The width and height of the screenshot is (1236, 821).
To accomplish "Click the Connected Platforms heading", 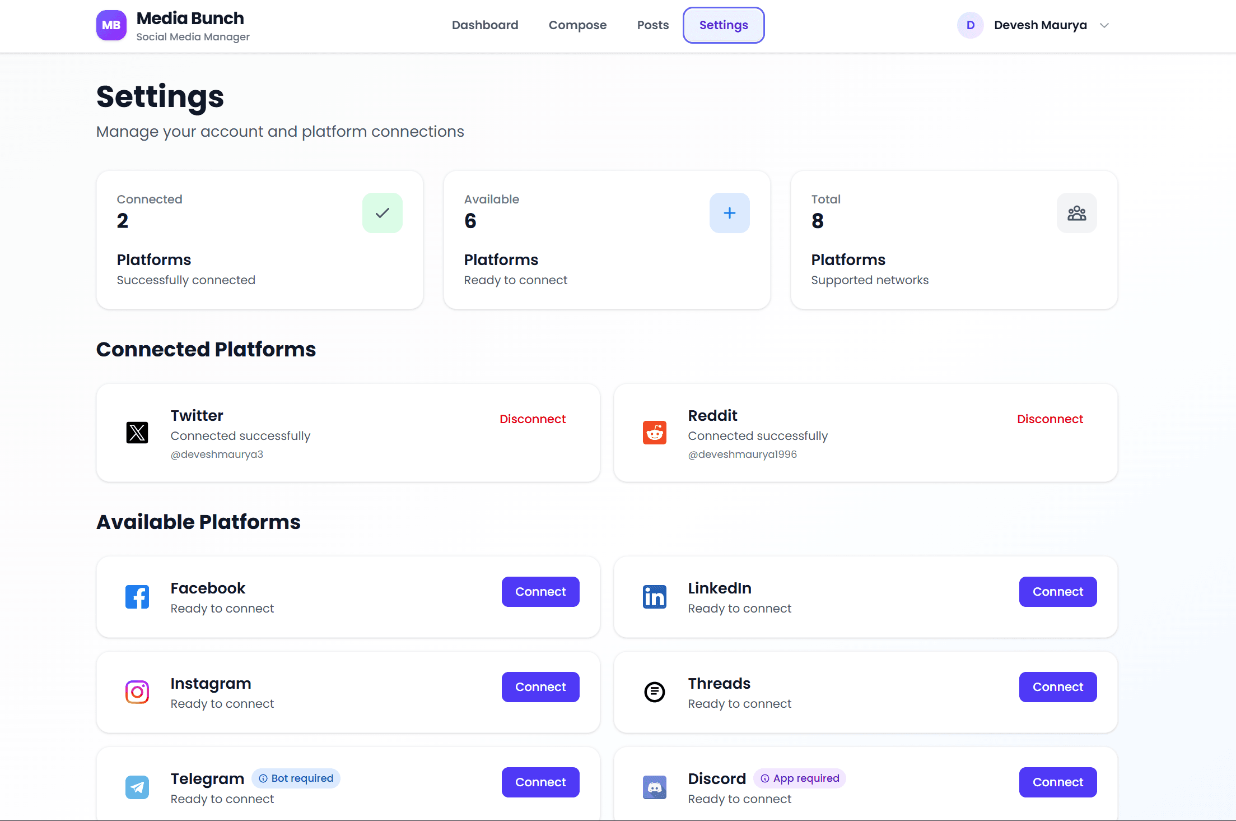I will click(x=206, y=350).
